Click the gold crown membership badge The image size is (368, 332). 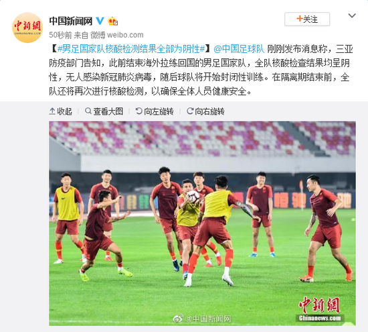[112, 21]
